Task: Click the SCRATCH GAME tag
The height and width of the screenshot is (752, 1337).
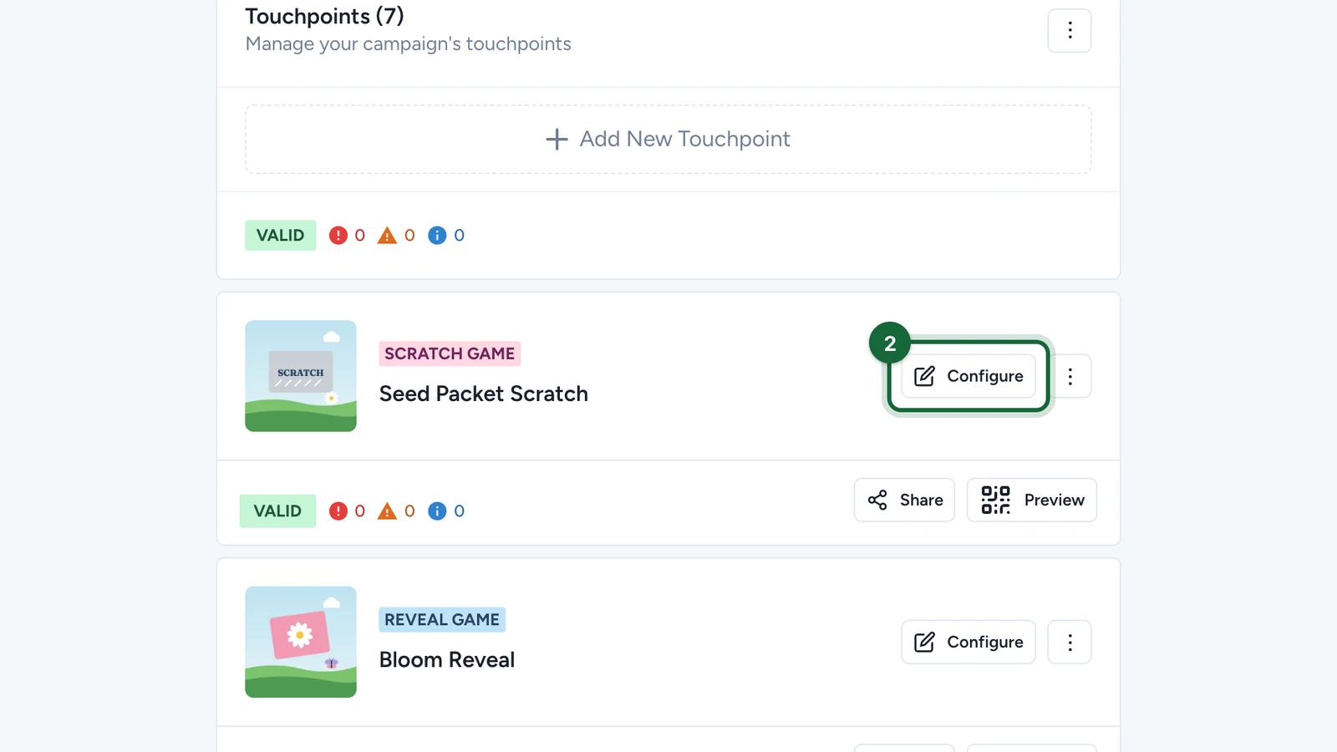Action: [450, 353]
